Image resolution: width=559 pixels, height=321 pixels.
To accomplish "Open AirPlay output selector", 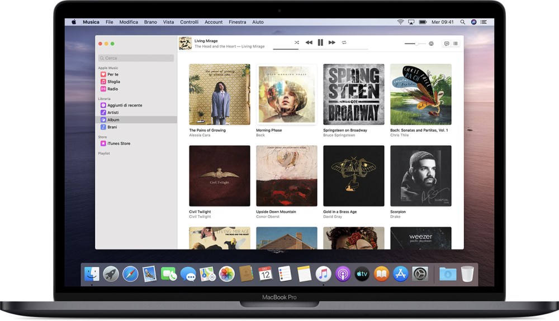I will click(431, 44).
